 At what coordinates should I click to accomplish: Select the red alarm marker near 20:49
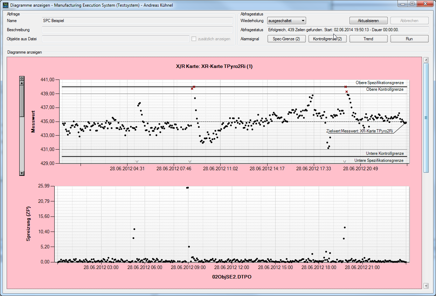pyautogui.click(x=346, y=87)
